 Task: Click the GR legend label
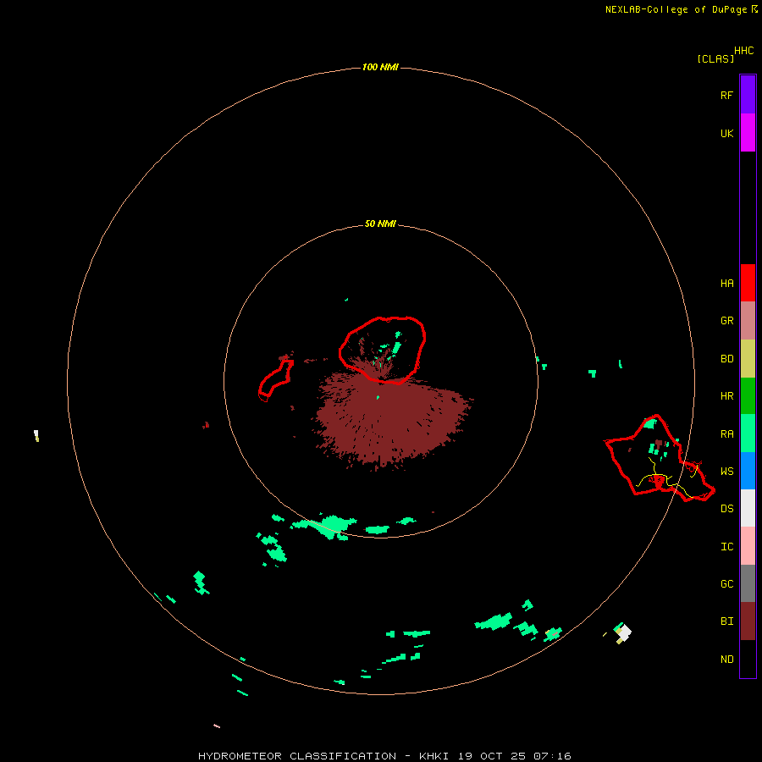click(727, 321)
